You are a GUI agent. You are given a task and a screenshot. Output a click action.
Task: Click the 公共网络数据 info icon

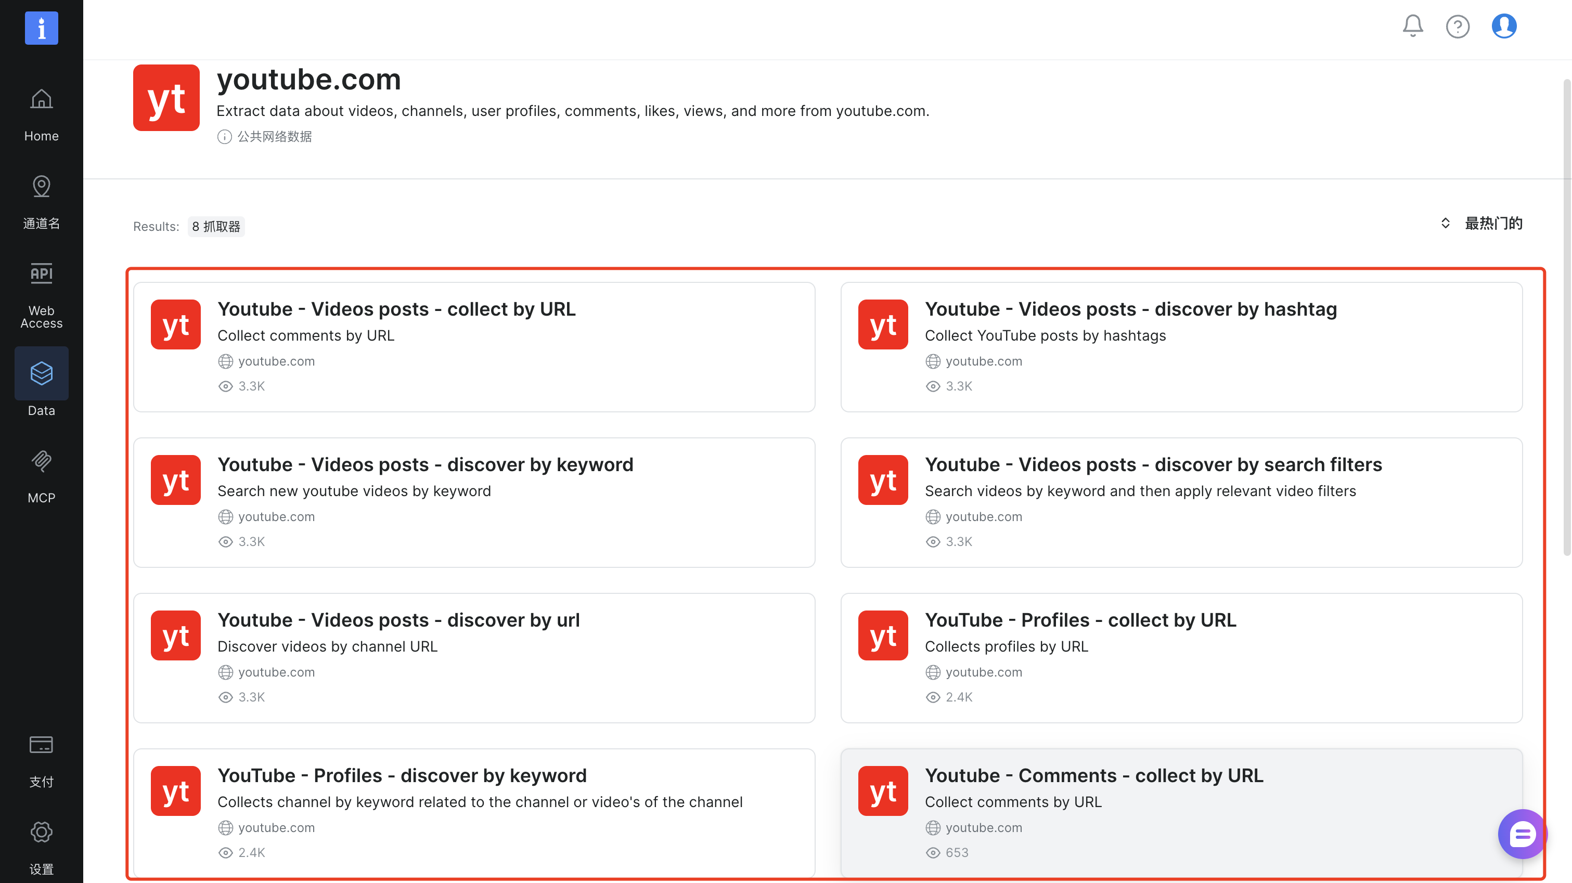(x=225, y=137)
